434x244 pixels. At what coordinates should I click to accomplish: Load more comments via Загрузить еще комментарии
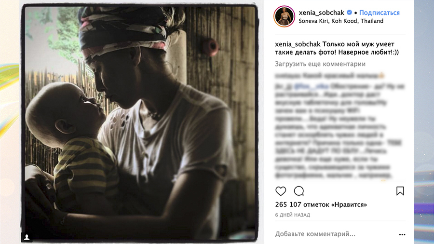pyautogui.click(x=320, y=64)
